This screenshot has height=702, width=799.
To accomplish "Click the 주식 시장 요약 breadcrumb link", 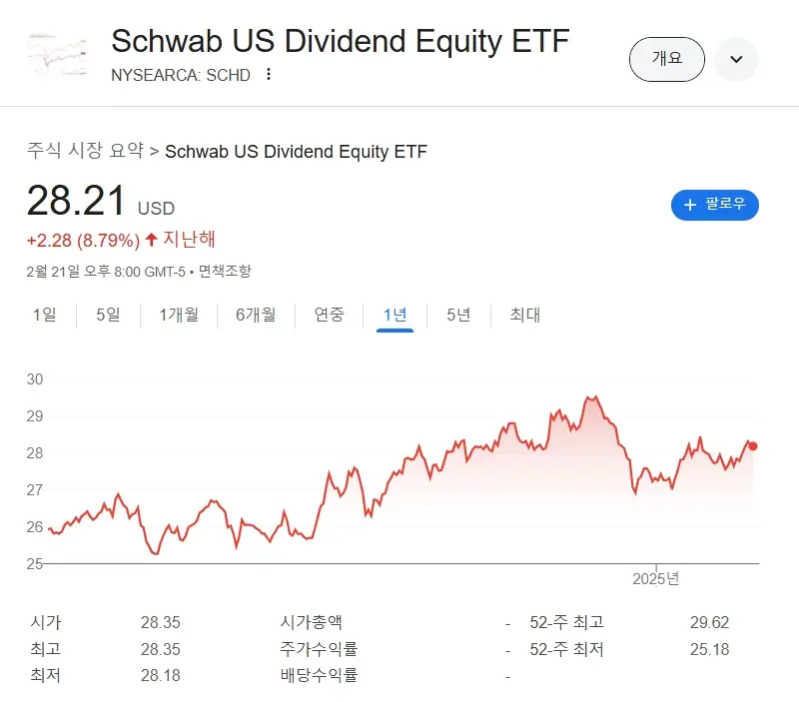I will point(85,151).
